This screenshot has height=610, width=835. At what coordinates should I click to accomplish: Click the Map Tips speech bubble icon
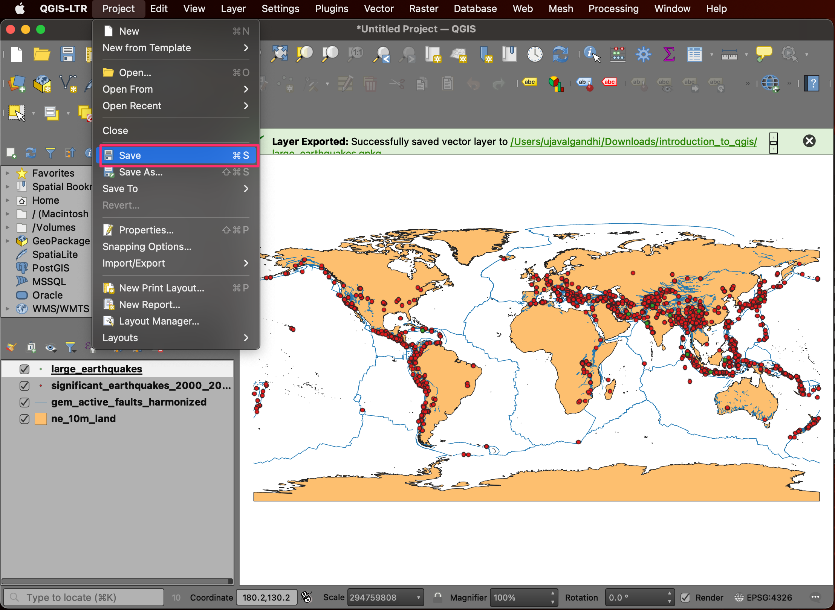[764, 54]
